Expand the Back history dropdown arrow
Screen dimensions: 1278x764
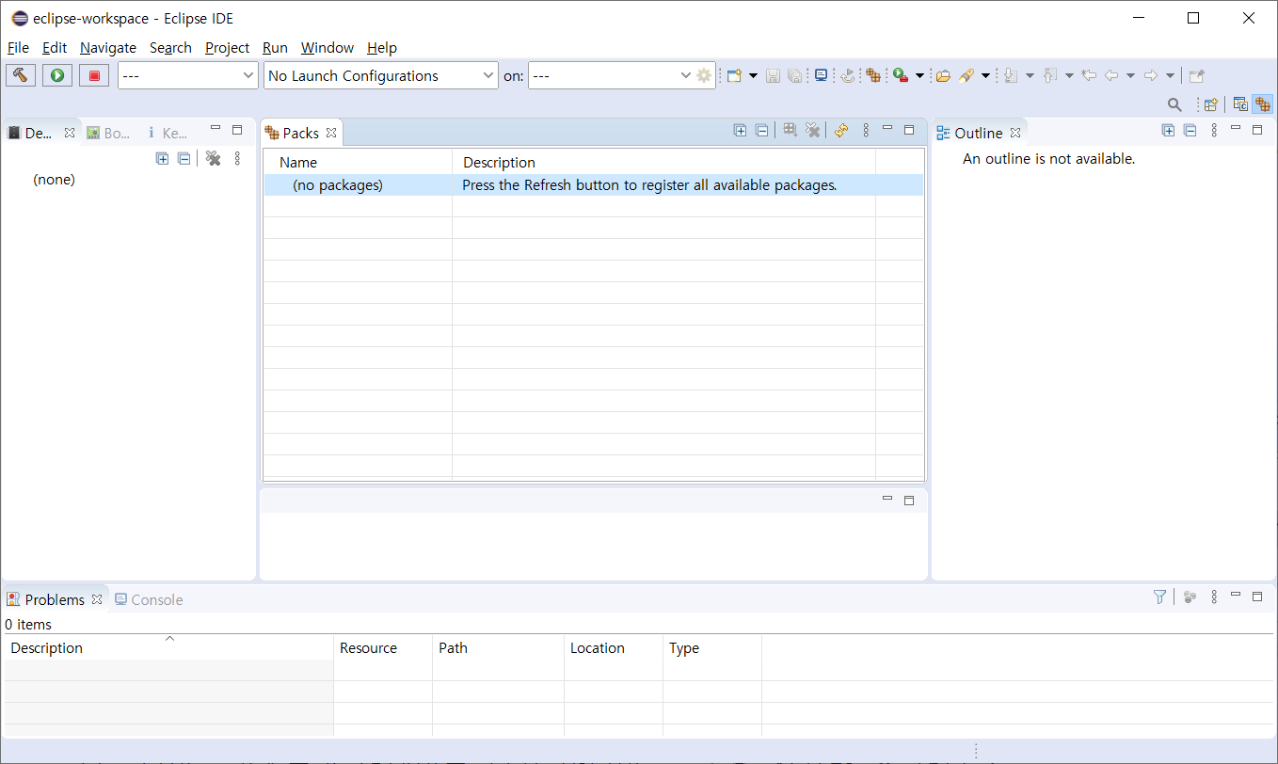tap(1130, 75)
